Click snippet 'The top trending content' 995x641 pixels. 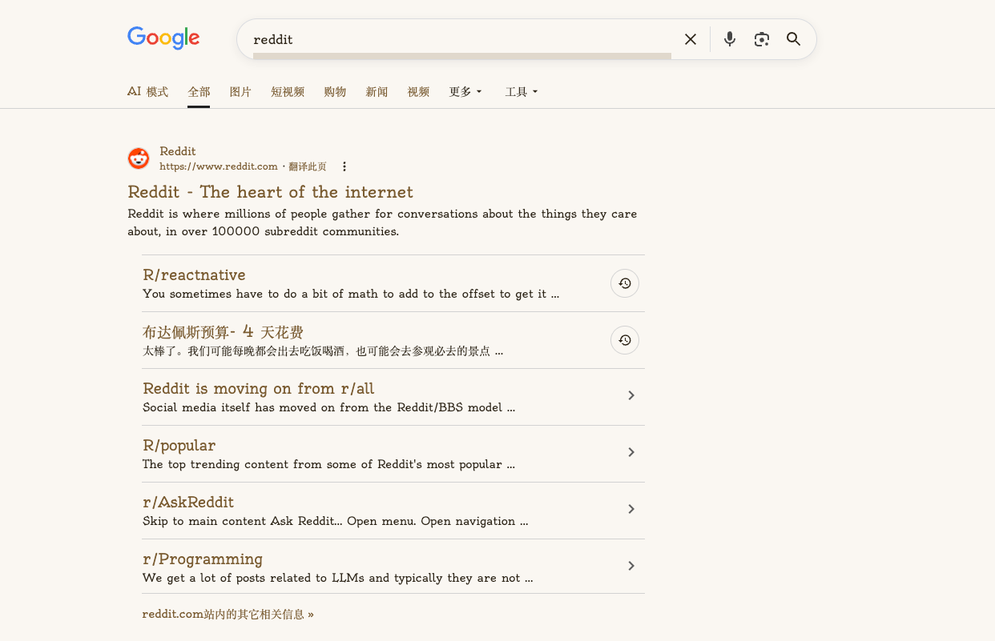[328, 464]
